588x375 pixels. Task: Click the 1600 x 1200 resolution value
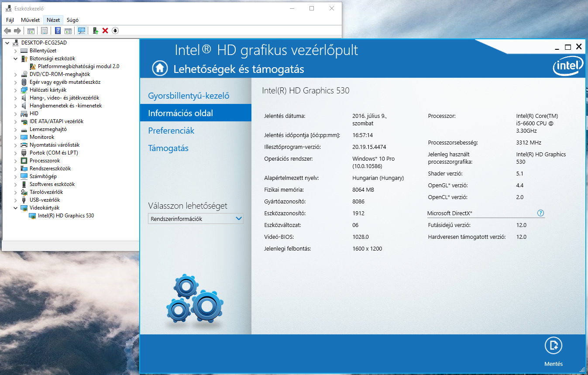(x=367, y=249)
